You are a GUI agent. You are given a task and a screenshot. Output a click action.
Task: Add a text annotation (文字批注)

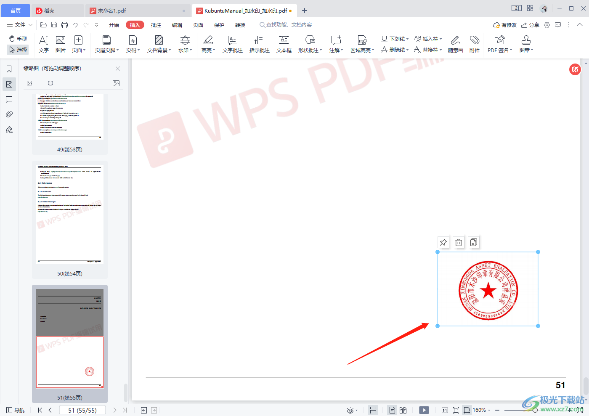coord(233,44)
